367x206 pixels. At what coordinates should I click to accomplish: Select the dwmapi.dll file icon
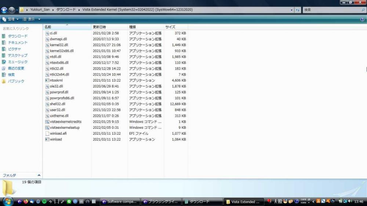[x=47, y=39]
